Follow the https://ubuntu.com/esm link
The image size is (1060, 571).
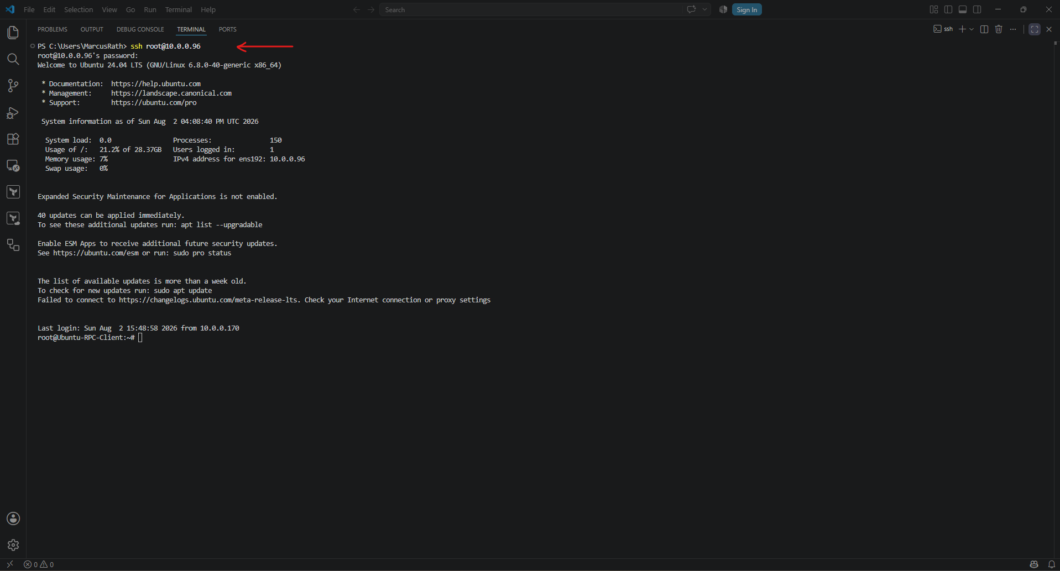pyautogui.click(x=96, y=253)
